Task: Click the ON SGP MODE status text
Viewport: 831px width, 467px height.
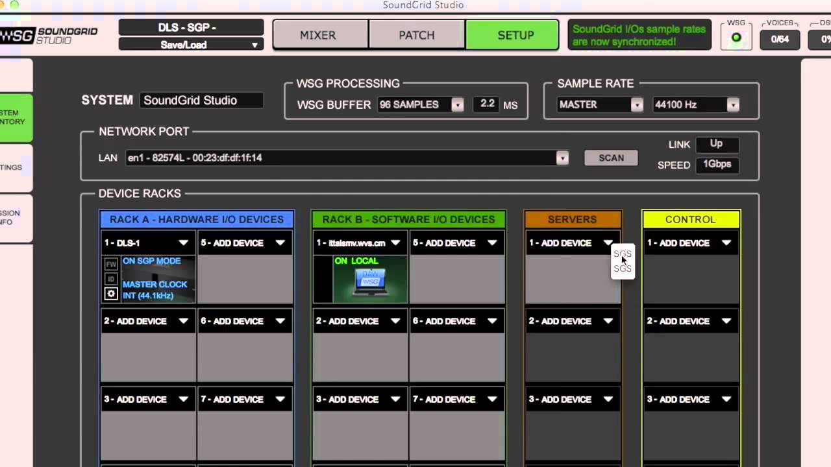Action: [x=151, y=261]
